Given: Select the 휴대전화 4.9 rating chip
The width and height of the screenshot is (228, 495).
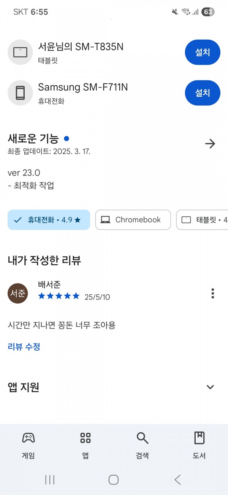Looking at the screenshot, I should (x=49, y=220).
